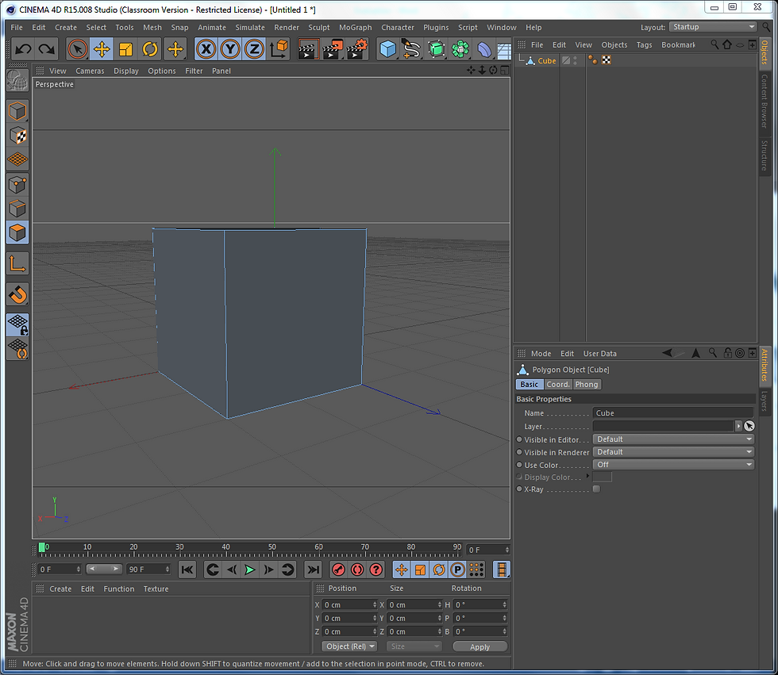This screenshot has width=778, height=675.
Task: Open the Visible in Editor dropdown
Action: click(673, 439)
